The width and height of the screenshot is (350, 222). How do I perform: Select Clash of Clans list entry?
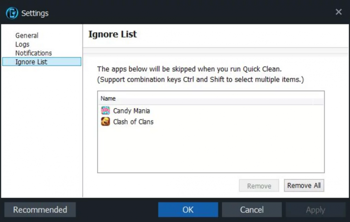[133, 122]
